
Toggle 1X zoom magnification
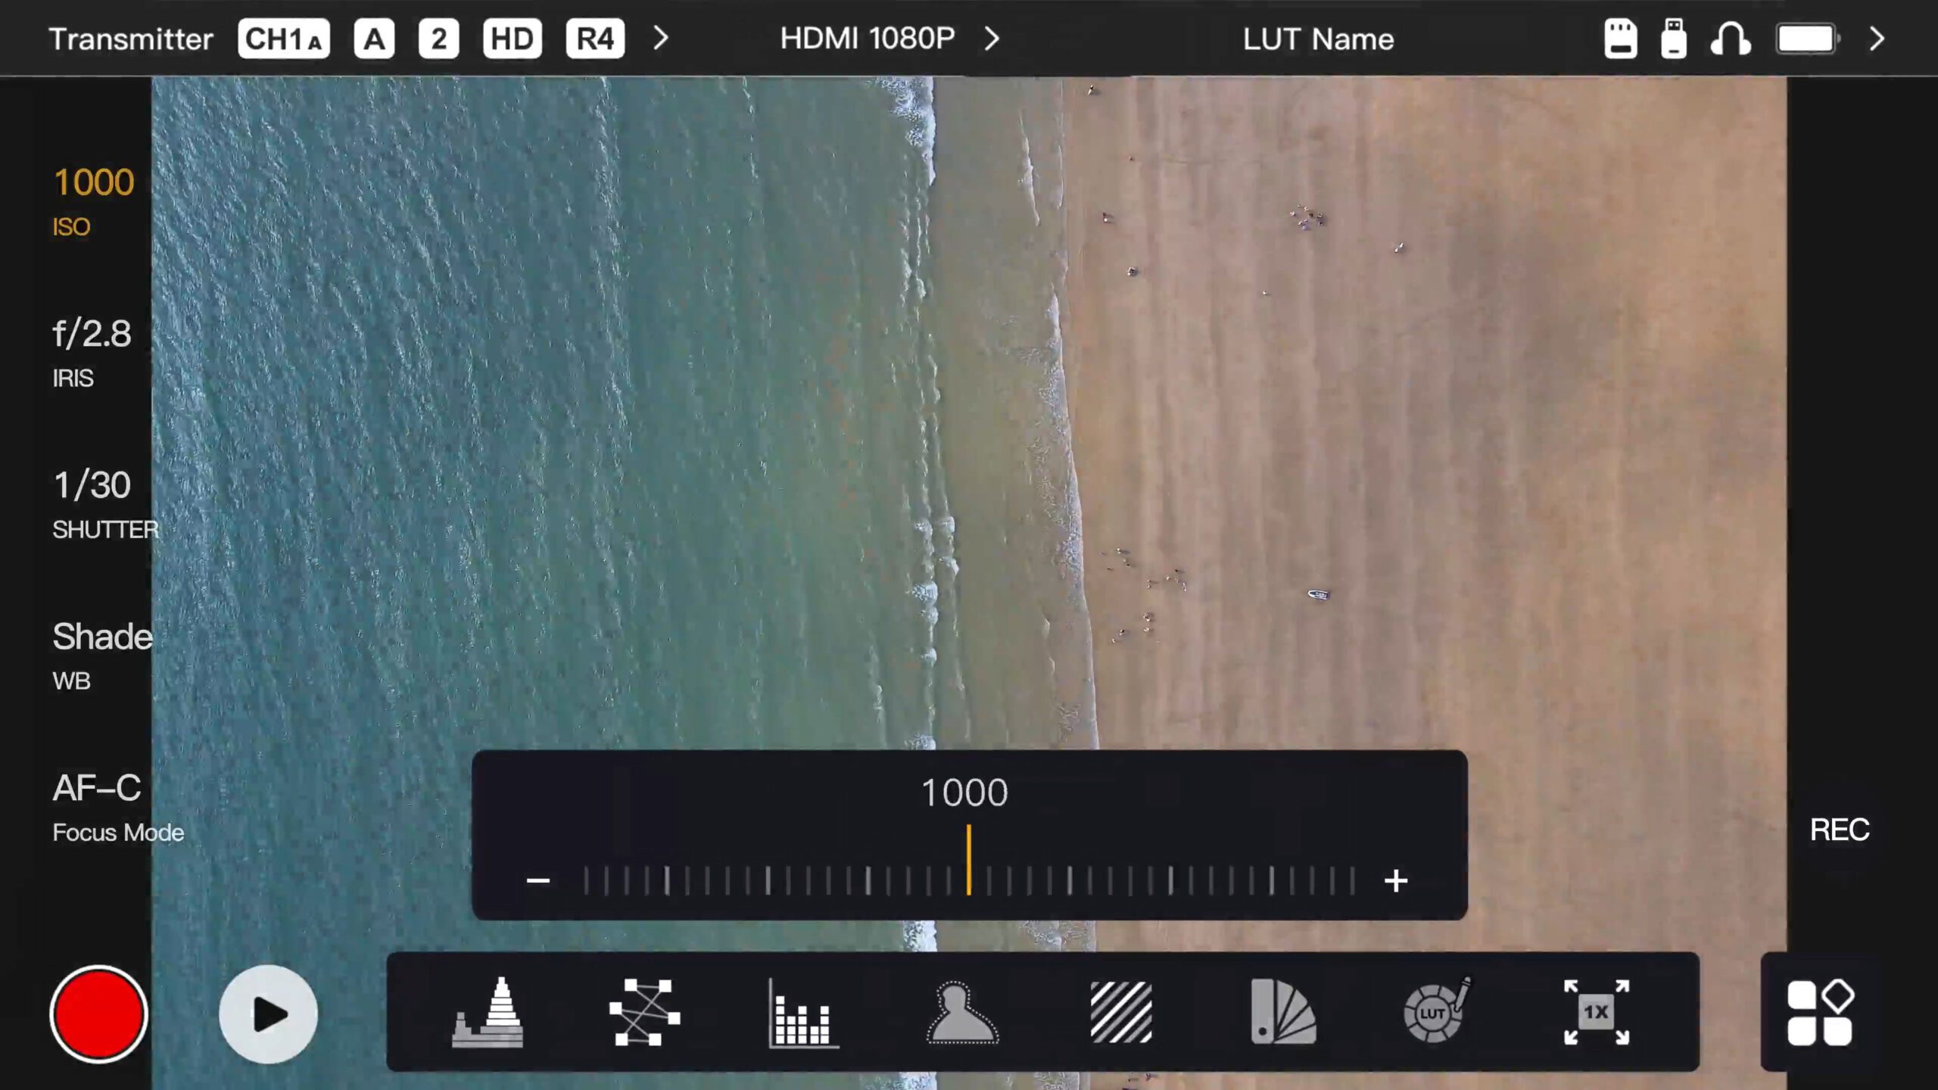click(x=1596, y=1012)
